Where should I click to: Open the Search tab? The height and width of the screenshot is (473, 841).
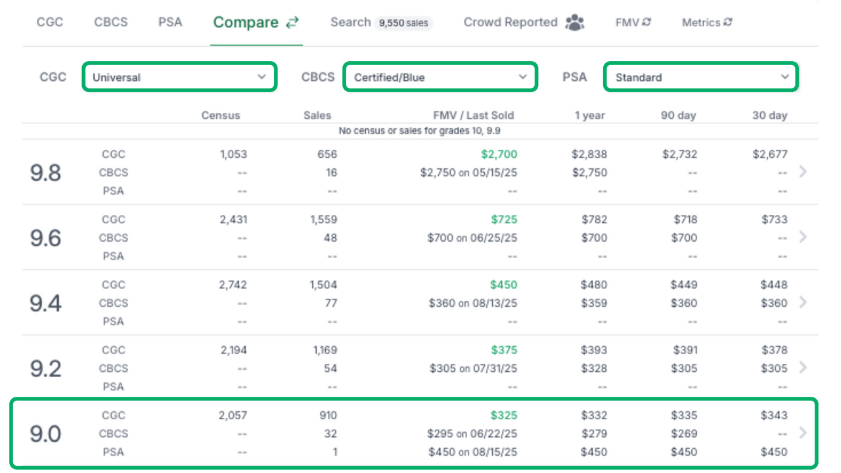pyautogui.click(x=381, y=22)
